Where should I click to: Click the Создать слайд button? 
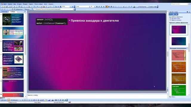(152, 7)
